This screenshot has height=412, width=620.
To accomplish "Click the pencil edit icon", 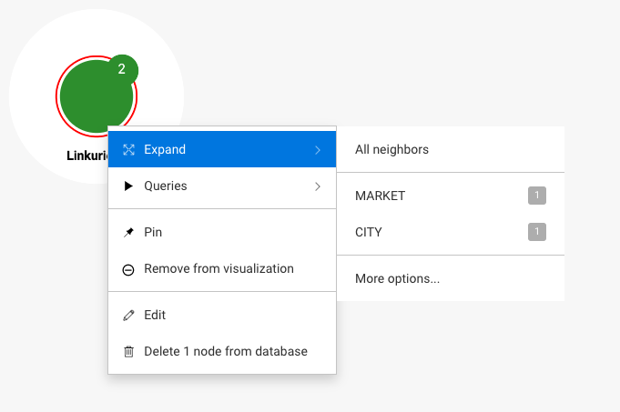I will (x=128, y=316).
